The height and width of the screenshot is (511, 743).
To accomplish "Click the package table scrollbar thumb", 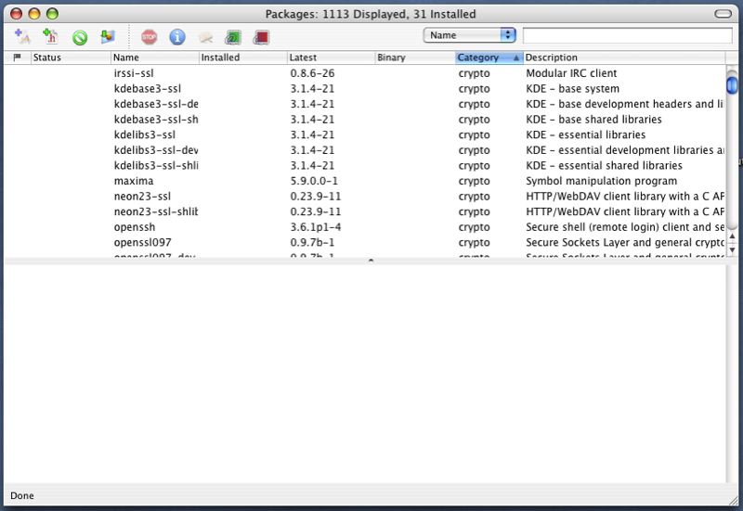I will point(732,83).
